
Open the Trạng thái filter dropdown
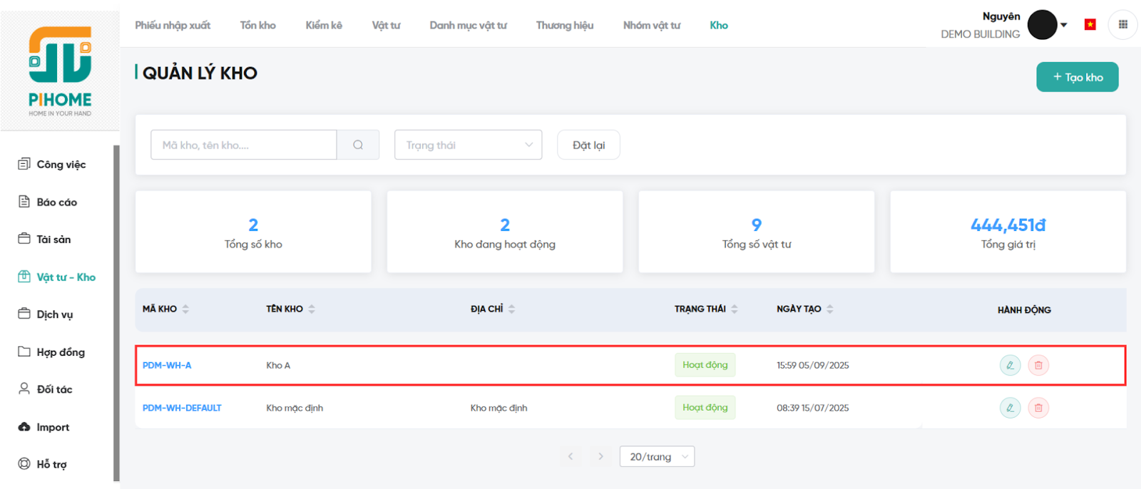pyautogui.click(x=468, y=145)
